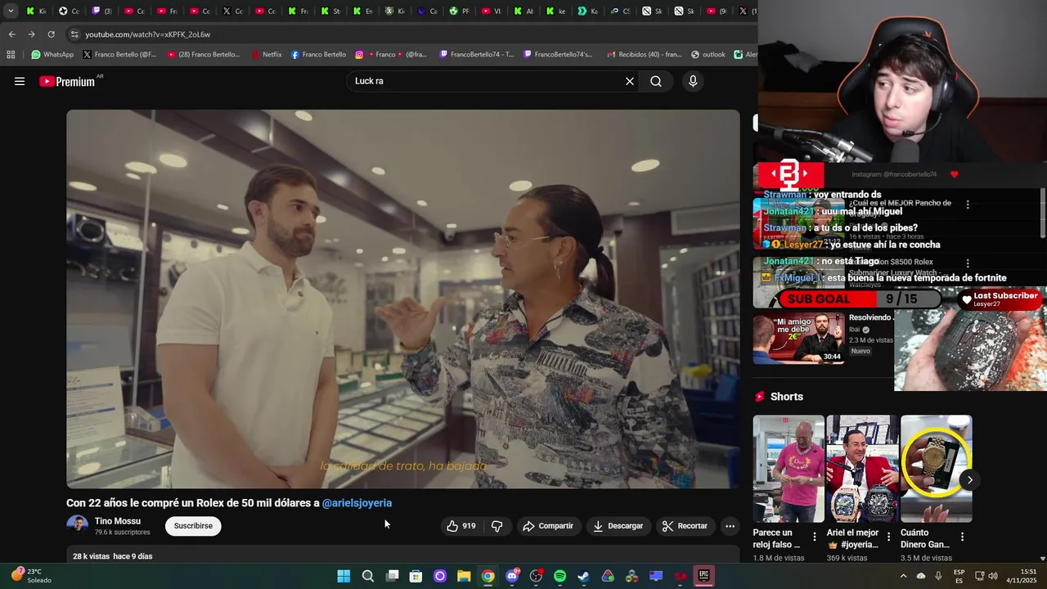Open the weather widget showing 23°C Soleado
This screenshot has width=1047, height=589.
point(31,576)
